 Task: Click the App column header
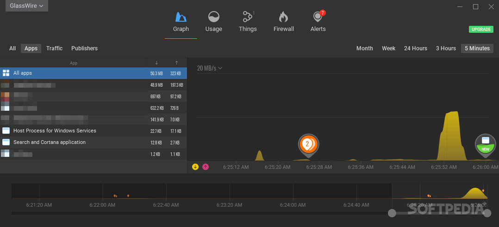[x=74, y=63]
